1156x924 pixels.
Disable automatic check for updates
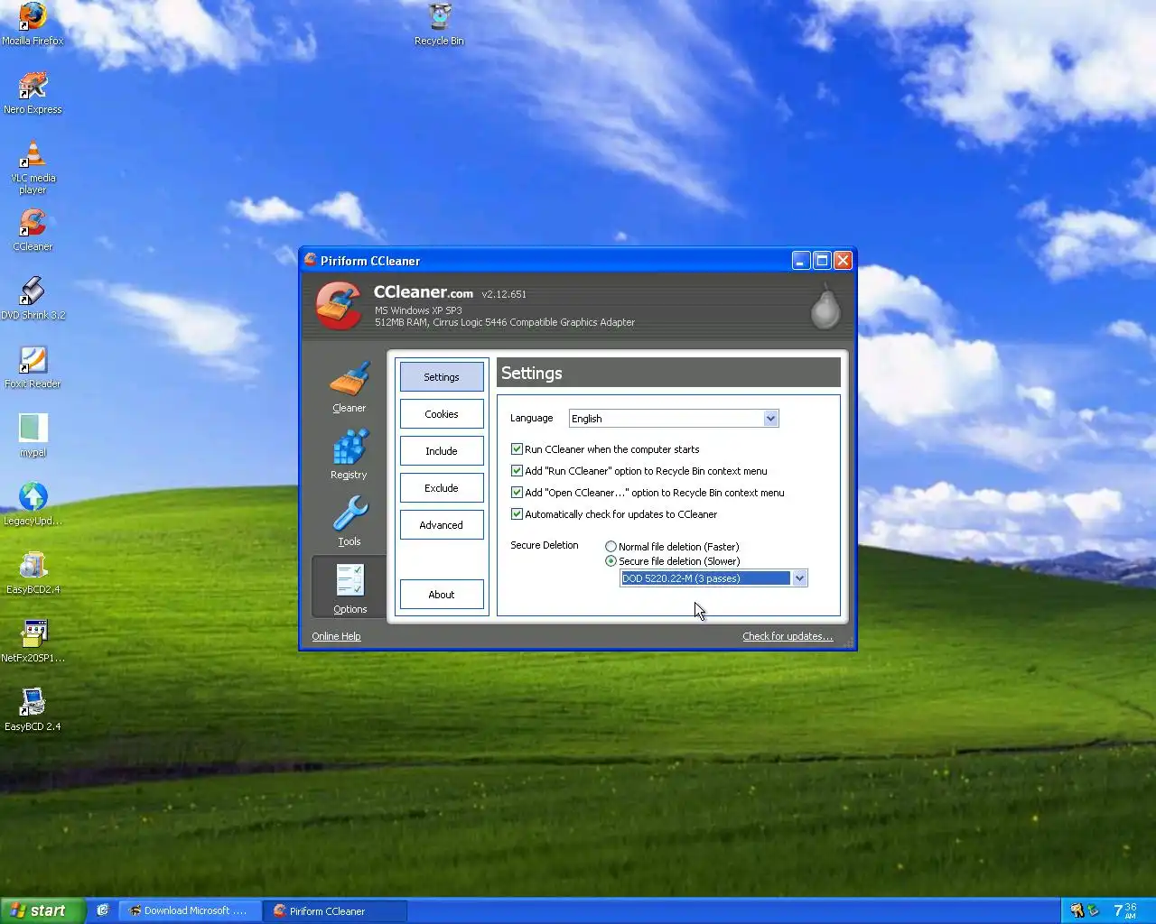pos(614,514)
